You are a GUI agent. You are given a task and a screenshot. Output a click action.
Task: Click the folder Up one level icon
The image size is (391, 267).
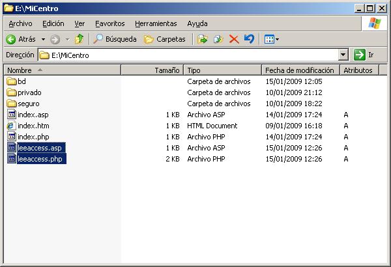coord(79,39)
